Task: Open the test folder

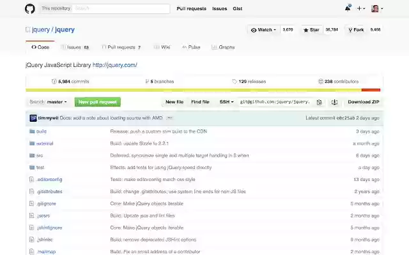Action: (40, 167)
